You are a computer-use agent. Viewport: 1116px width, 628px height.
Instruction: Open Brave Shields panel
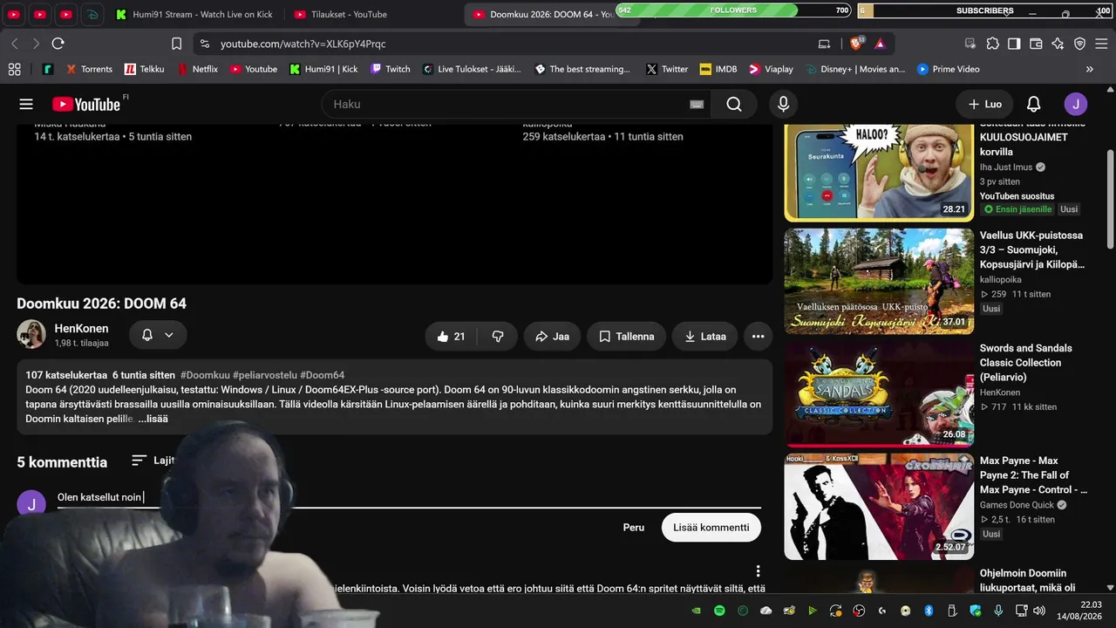[x=856, y=44]
